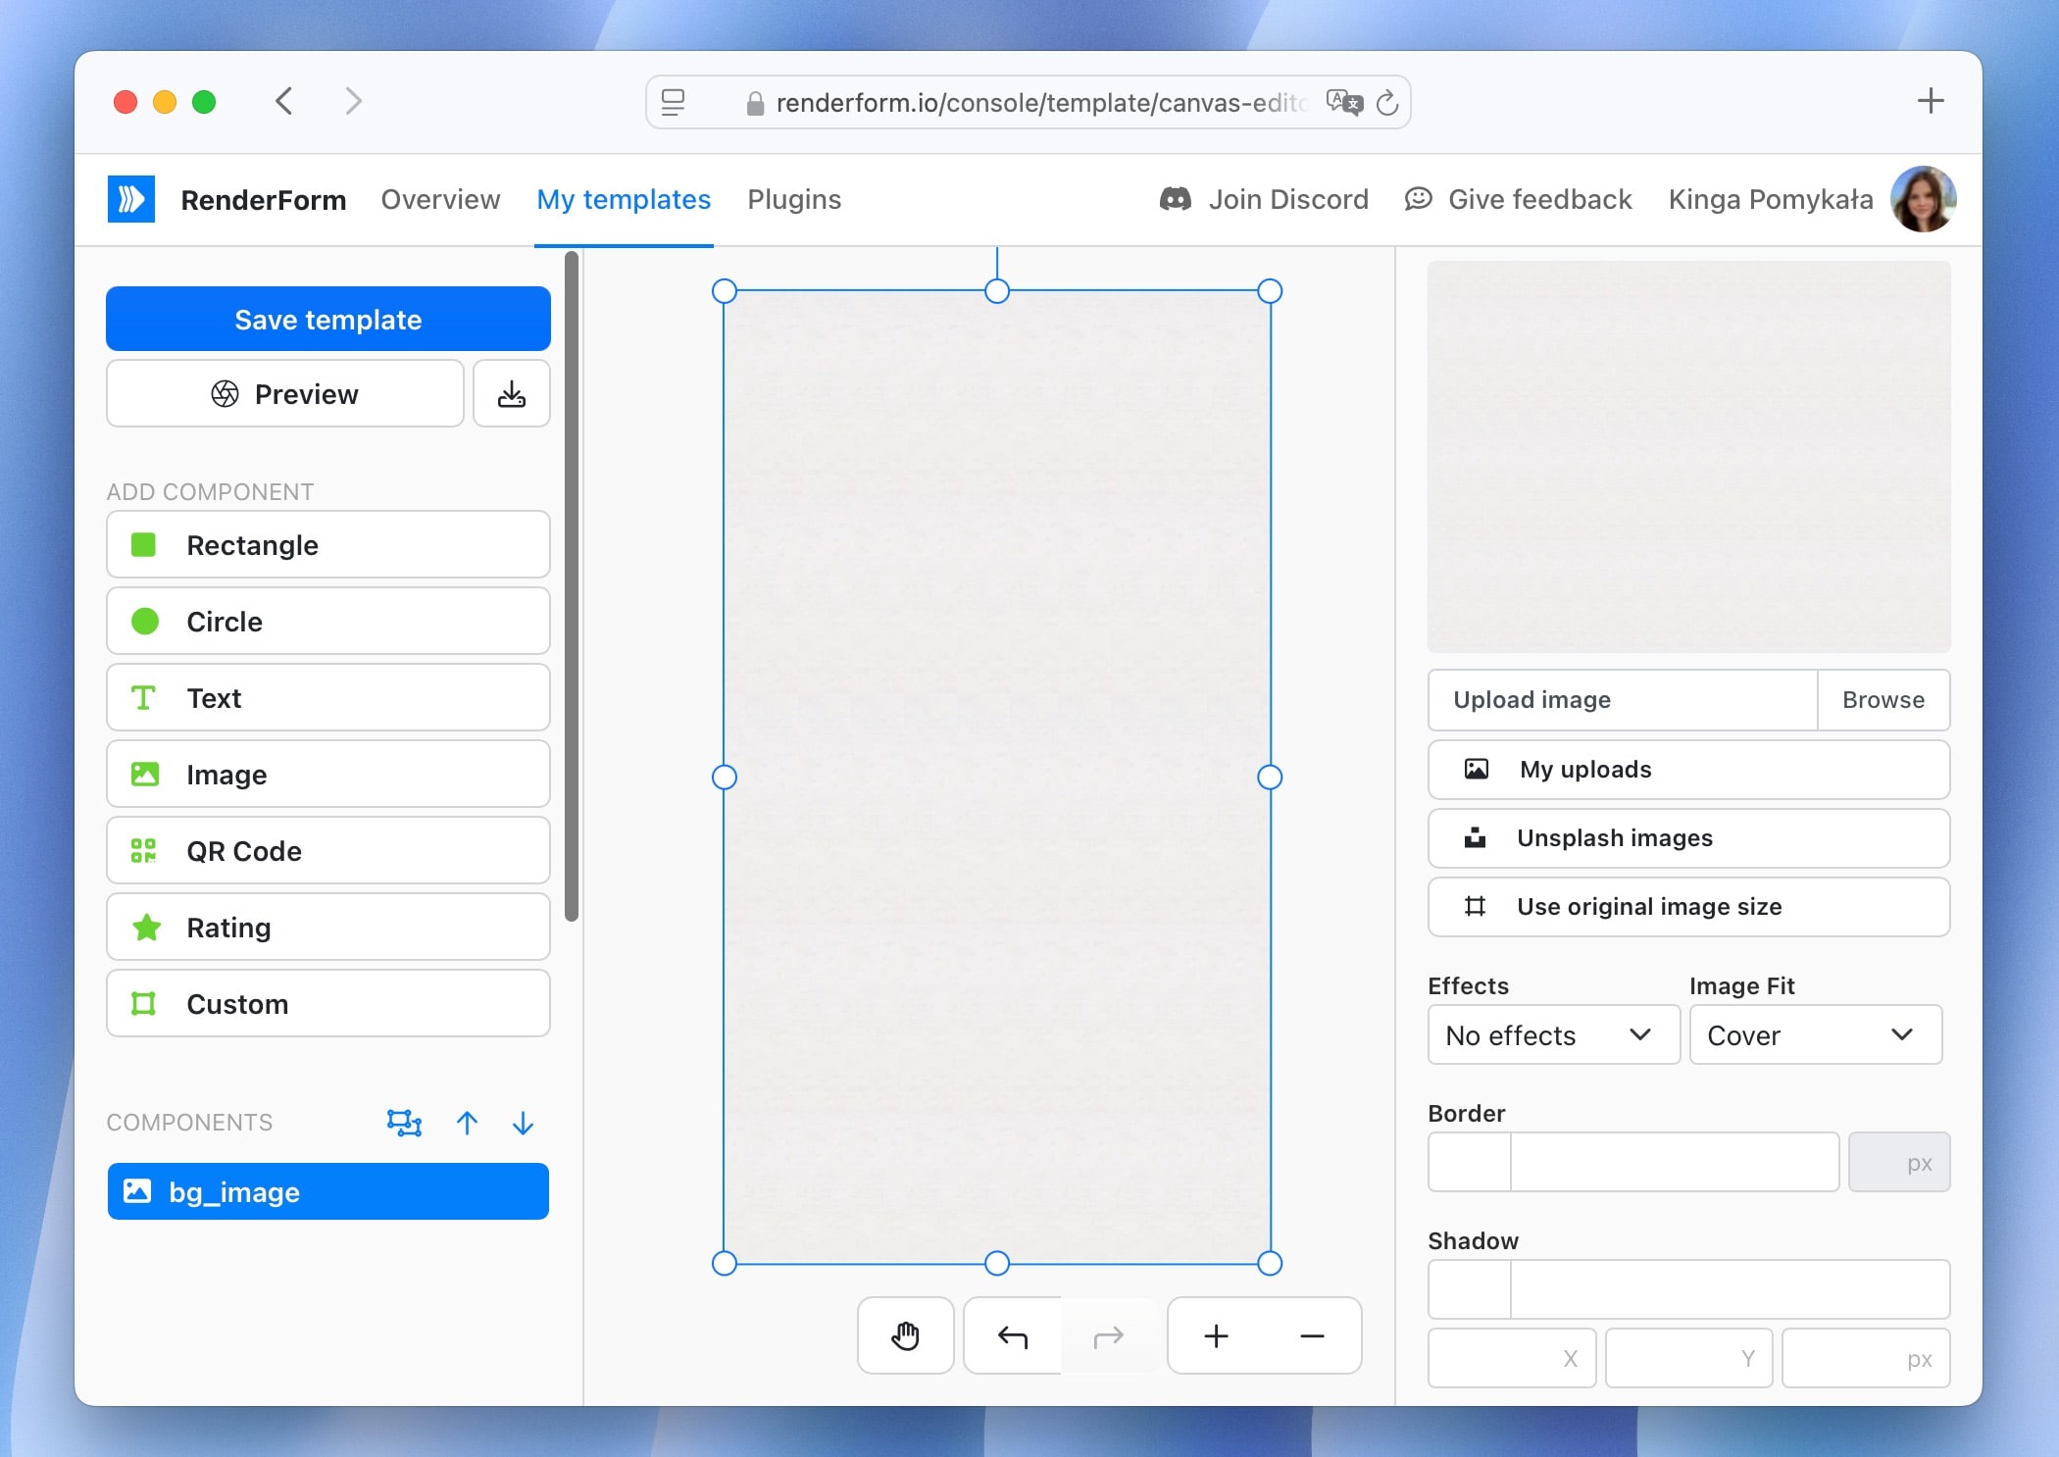The image size is (2059, 1457).
Task: Click the Shadow Y offset field
Action: 1688,1358
